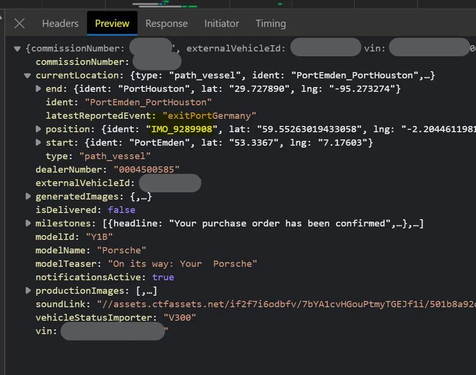Select the dealerNumber "0004500585" value
This screenshot has width=476, height=375.
146,169
